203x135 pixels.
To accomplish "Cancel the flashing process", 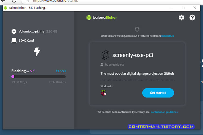I will pos(61,71).
